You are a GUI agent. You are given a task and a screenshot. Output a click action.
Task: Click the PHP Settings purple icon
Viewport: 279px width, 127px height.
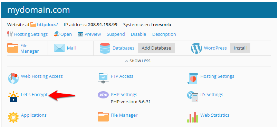tap(103, 95)
